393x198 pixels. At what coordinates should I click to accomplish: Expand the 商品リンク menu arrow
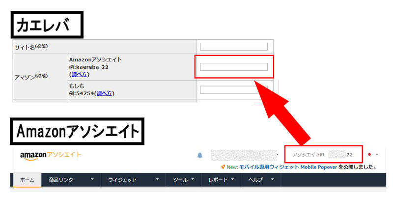tap(92, 179)
